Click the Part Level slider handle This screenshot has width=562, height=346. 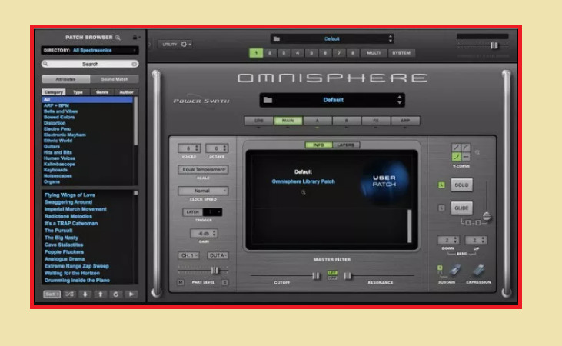(x=214, y=270)
